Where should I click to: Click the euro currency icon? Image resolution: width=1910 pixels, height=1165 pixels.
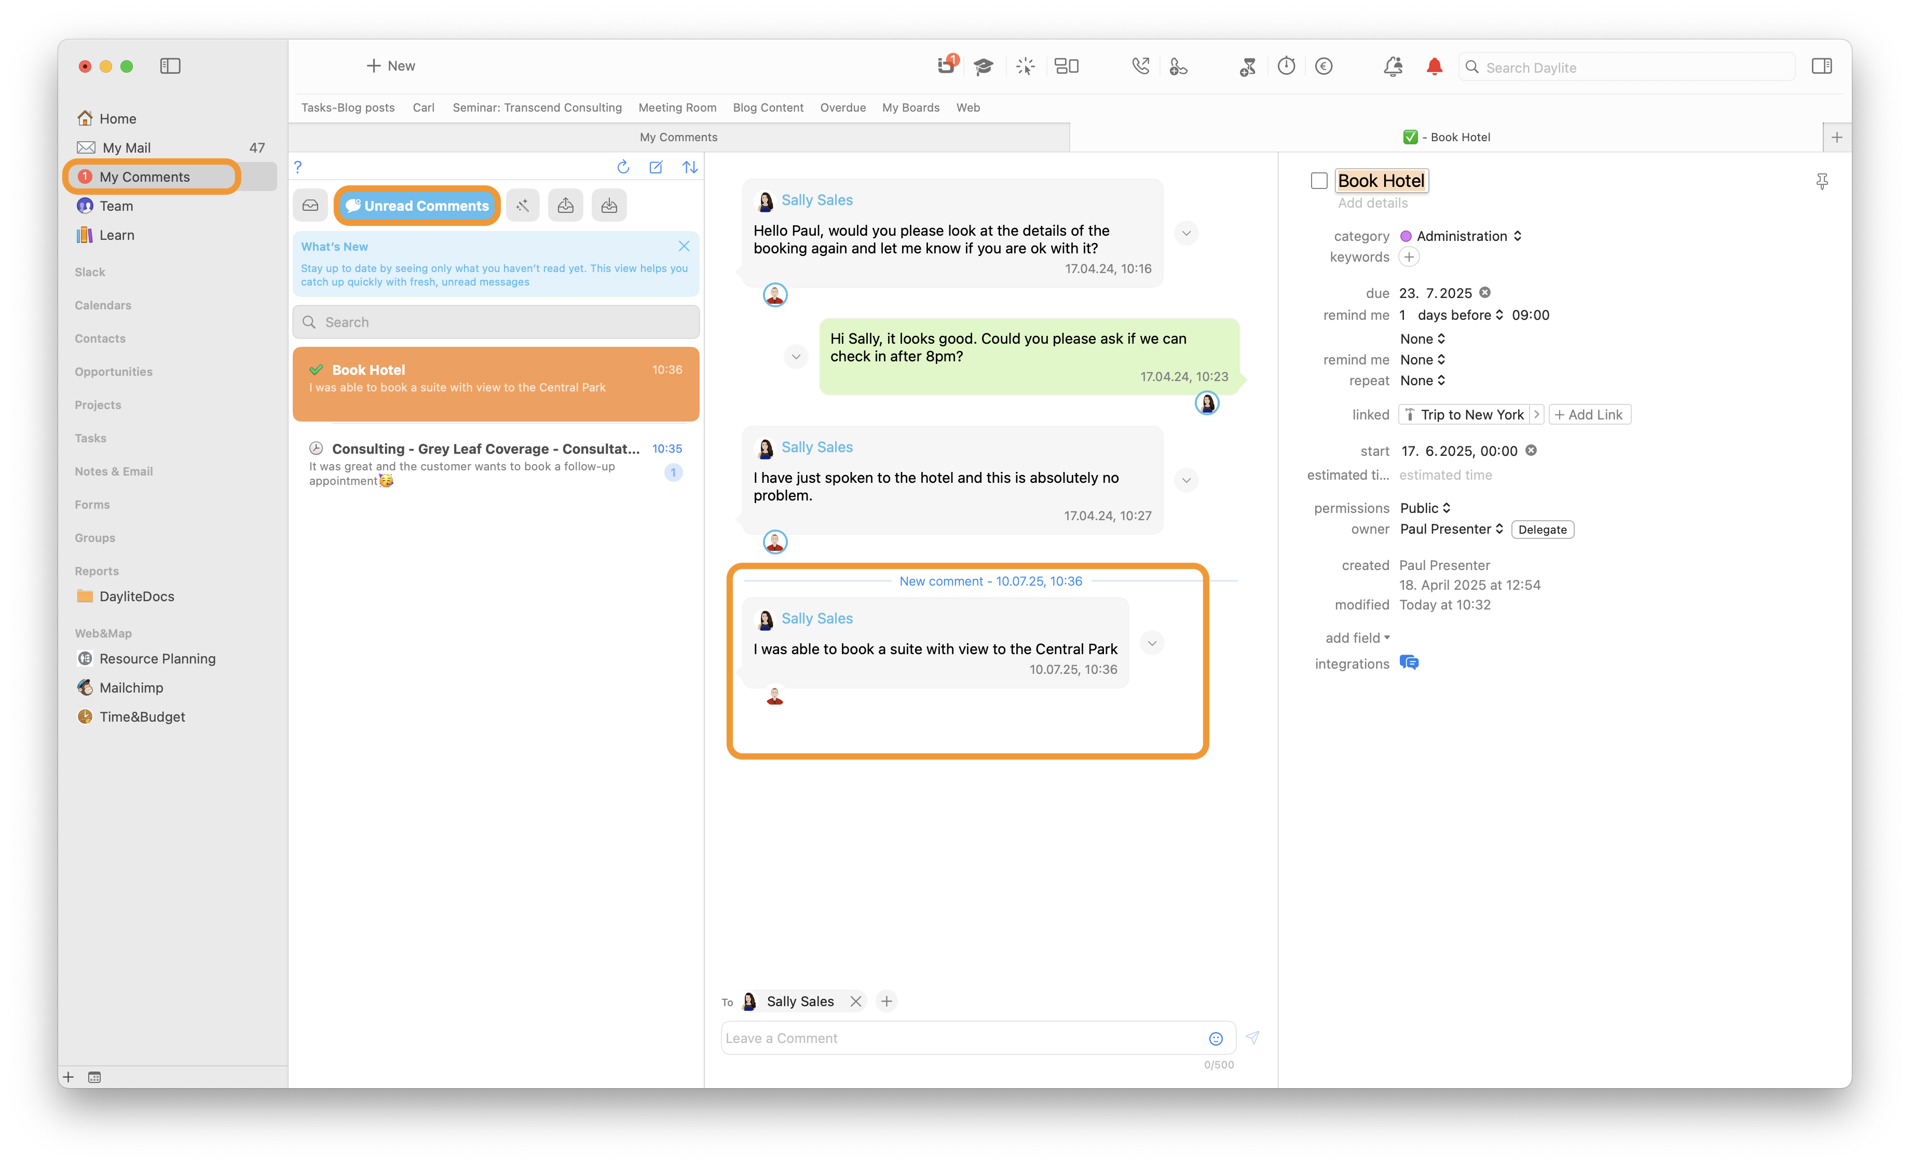1324,66
